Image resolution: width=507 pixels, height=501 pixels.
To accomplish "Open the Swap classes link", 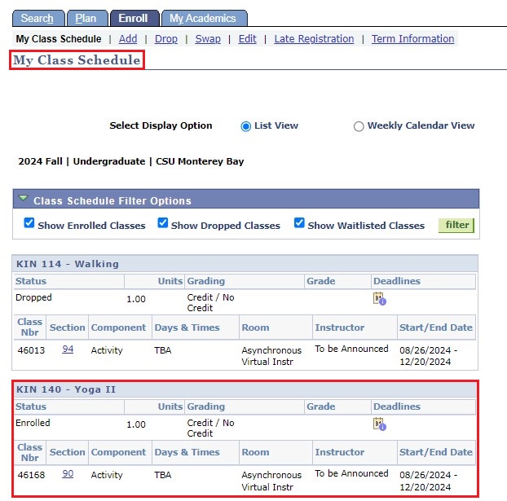I will pyautogui.click(x=208, y=39).
